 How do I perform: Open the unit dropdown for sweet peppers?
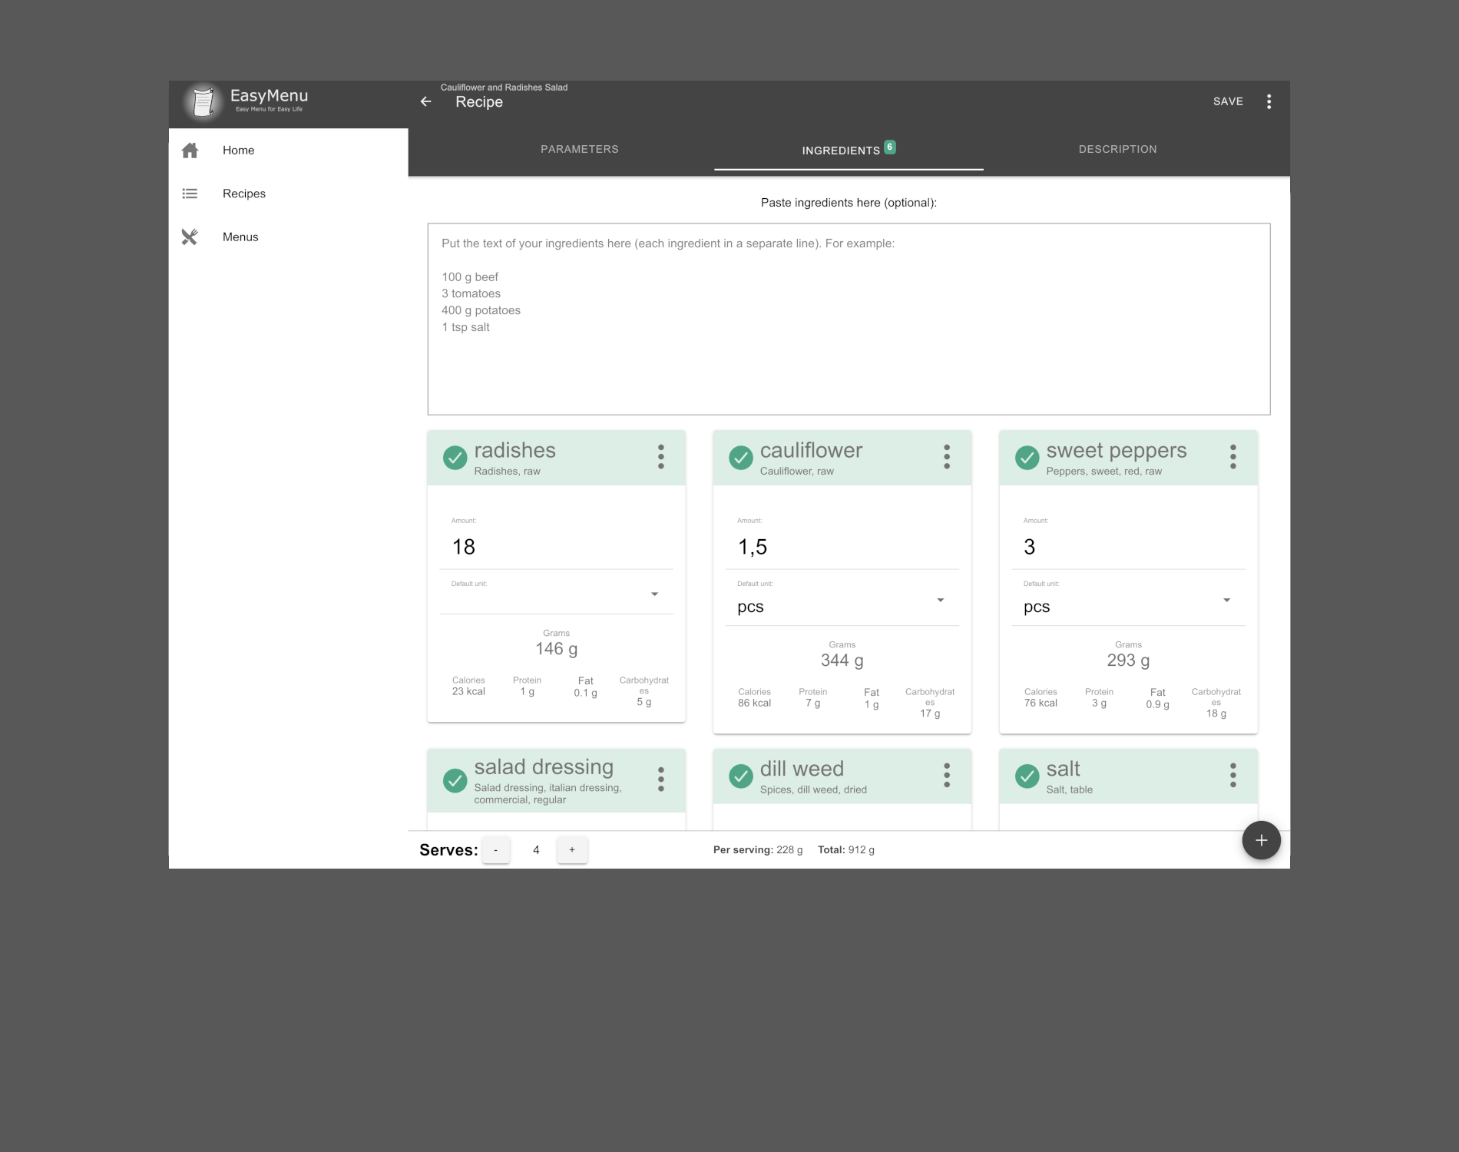[1226, 600]
